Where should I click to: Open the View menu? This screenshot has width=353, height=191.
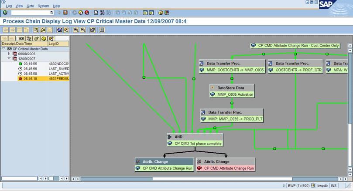[x=19, y=6]
